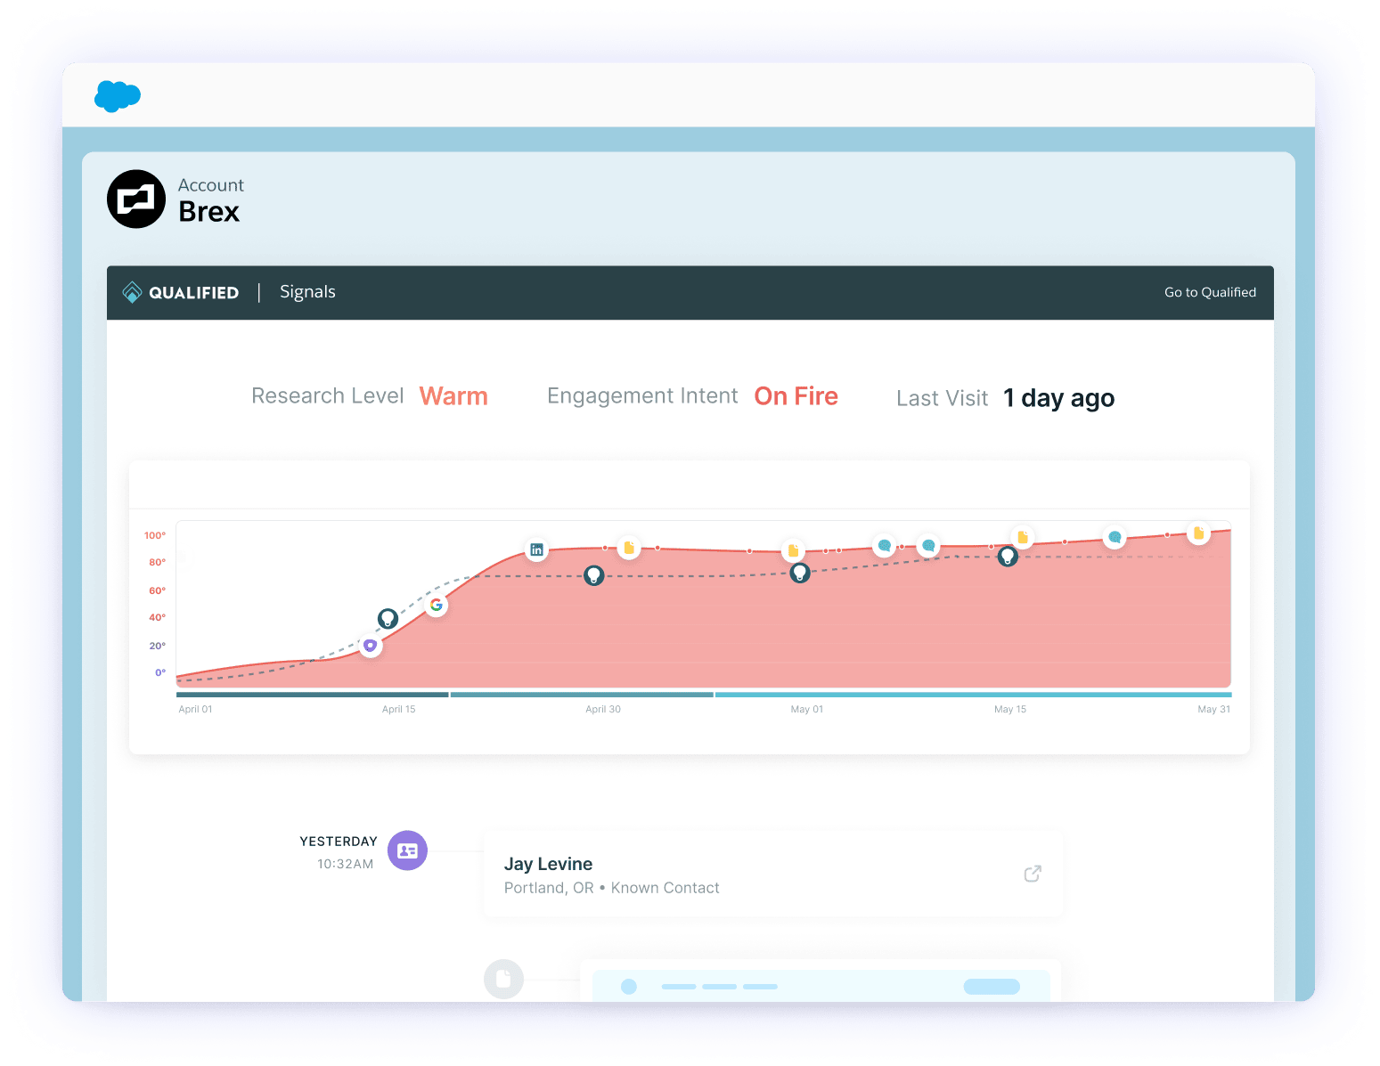1380x1066 pixels.
Task: Select the medium teal timeline bar segment
Action: pyautogui.click(x=582, y=695)
